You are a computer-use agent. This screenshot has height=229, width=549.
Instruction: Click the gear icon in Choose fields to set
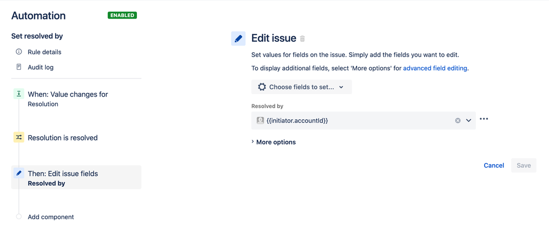pyautogui.click(x=262, y=87)
